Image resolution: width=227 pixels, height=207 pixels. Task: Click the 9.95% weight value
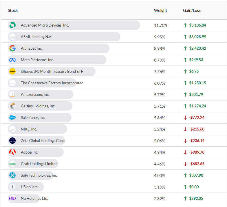[x=160, y=37]
